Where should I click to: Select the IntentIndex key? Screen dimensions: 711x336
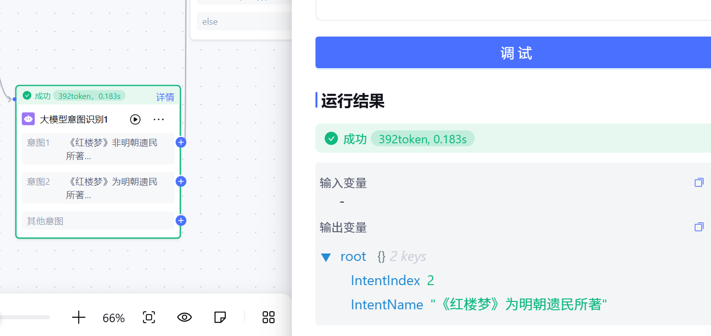coord(385,281)
